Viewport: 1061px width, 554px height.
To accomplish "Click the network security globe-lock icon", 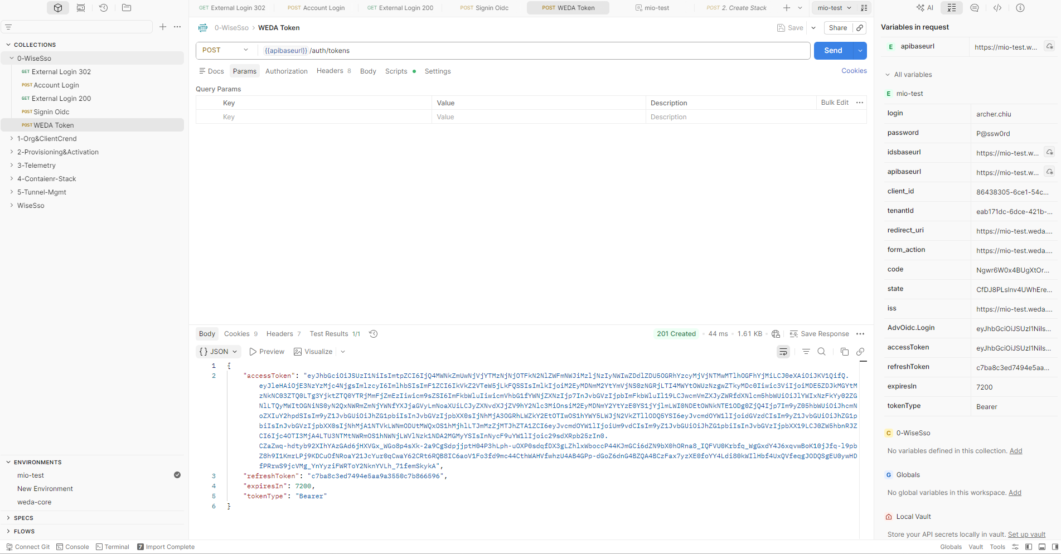I will click(x=776, y=334).
